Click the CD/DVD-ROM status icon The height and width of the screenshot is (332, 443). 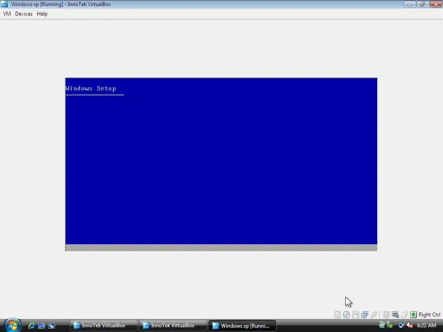click(347, 315)
